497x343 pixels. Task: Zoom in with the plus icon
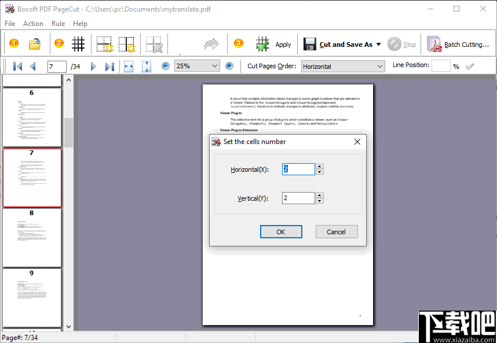pyautogui.click(x=229, y=65)
